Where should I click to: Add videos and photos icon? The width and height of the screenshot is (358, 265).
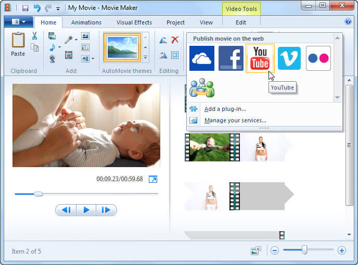point(52,36)
